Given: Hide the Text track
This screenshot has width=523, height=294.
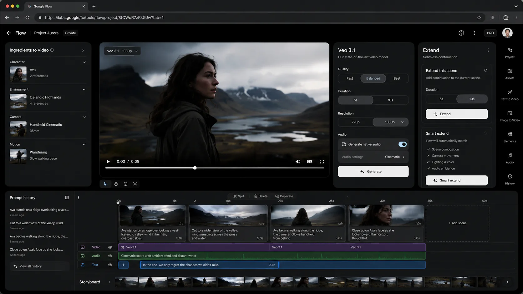Looking at the screenshot, I should coord(110,265).
